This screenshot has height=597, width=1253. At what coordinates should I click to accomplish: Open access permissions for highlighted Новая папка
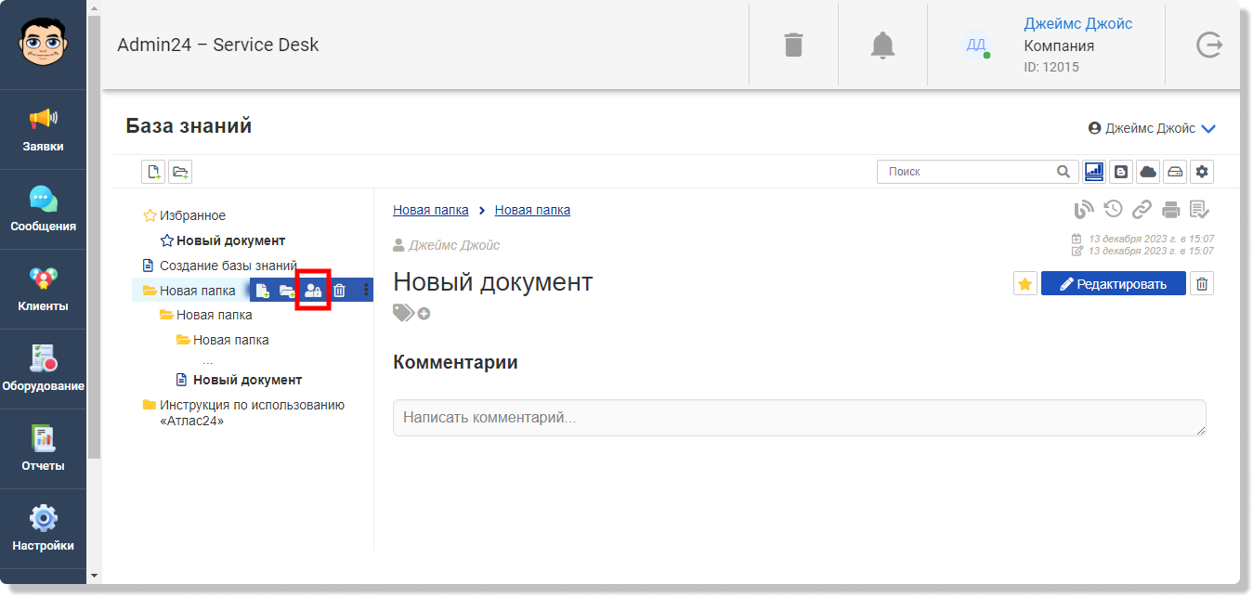pyautogui.click(x=313, y=291)
